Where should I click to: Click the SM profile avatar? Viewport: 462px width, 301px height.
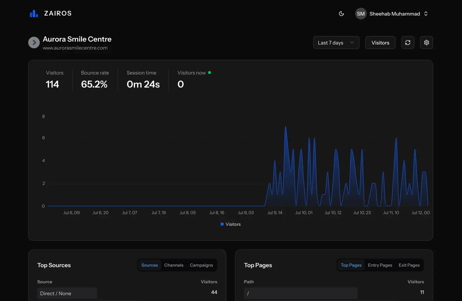361,13
